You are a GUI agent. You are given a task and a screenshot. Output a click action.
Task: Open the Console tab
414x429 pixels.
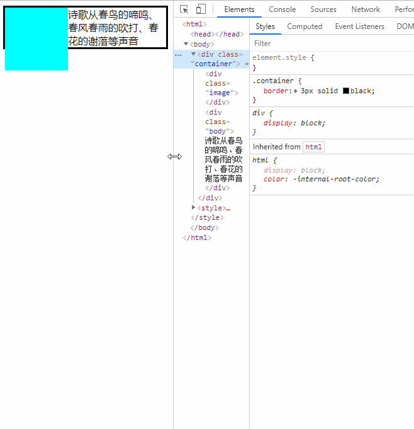[283, 9]
